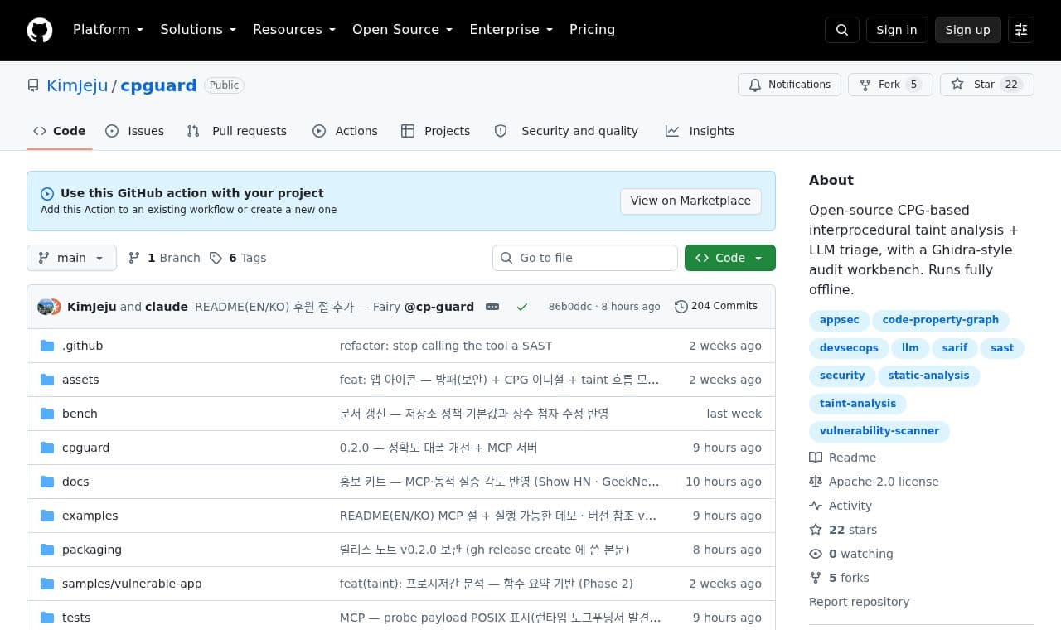Open the 204 Commits history link

click(716, 307)
